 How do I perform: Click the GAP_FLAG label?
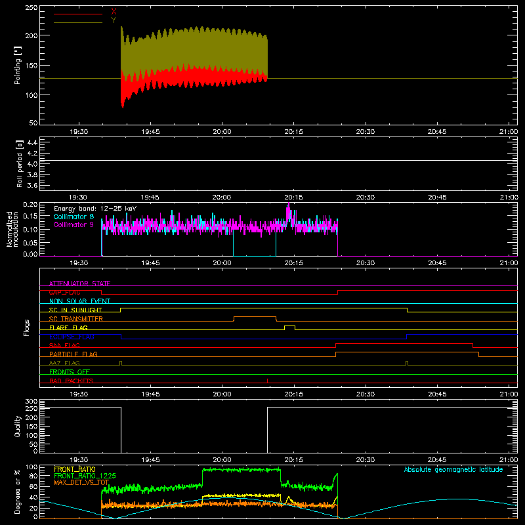(64, 292)
